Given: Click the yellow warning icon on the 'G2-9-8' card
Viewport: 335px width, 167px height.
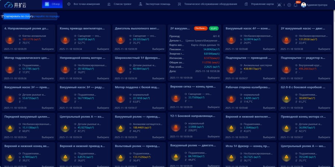Looking at the screenshot, I should pos(287,99).
